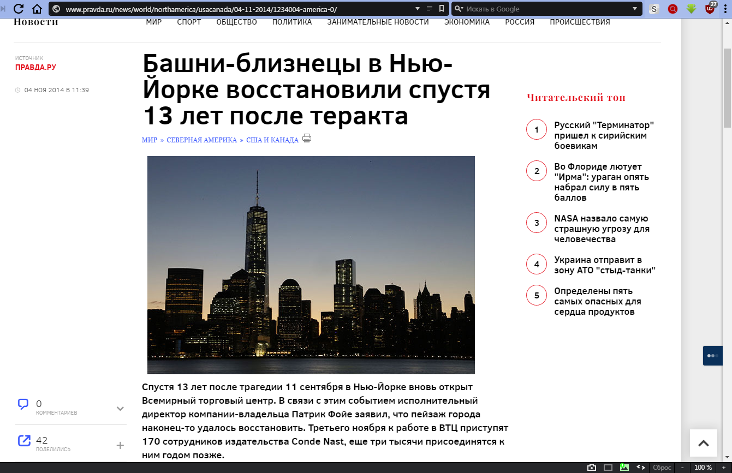This screenshot has width=732, height=473.
Task: Open the comments speech bubble icon
Action: (23, 404)
